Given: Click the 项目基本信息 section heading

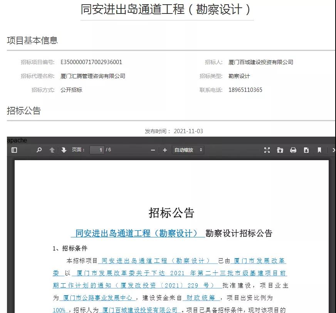Looking at the screenshot, I should tap(32, 41).
